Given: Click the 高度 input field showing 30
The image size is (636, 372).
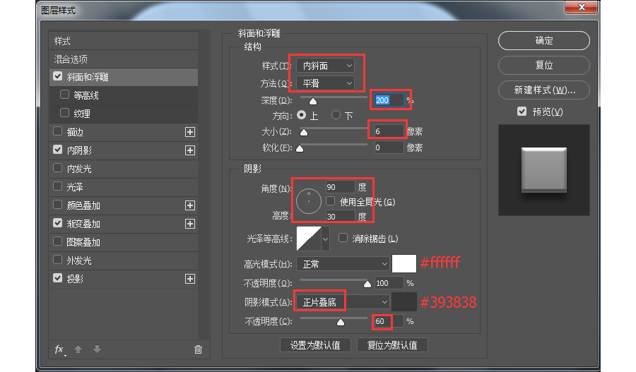Looking at the screenshot, I should [341, 217].
